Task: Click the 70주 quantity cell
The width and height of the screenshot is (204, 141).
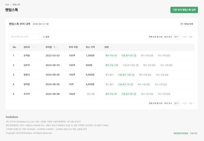Action: [x=71, y=84]
